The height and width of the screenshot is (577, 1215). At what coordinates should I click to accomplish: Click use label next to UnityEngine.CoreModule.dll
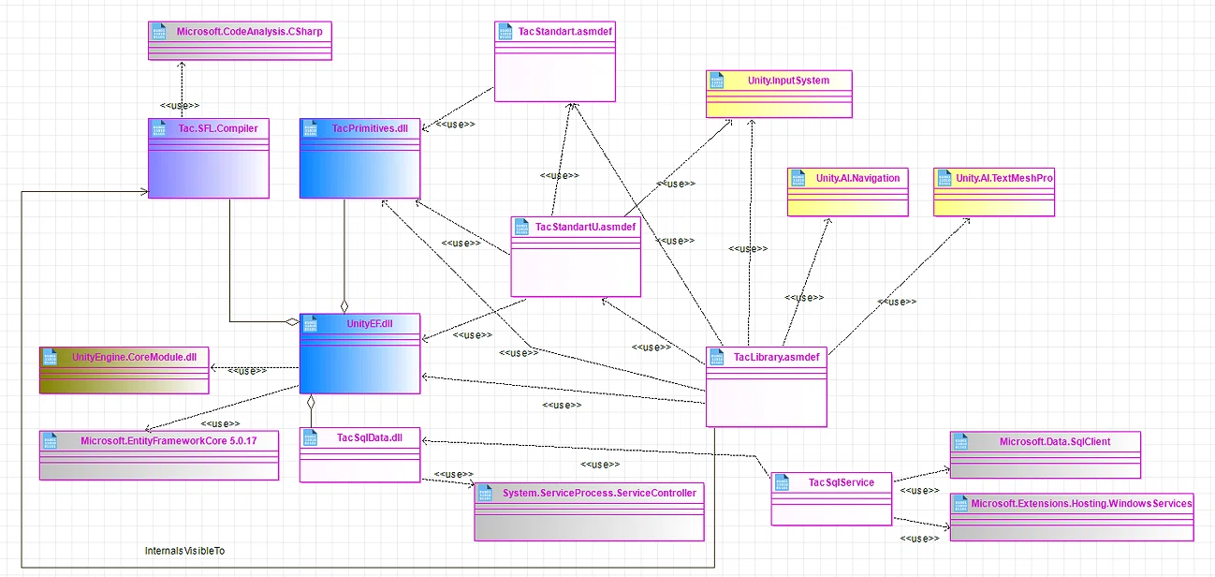[x=248, y=371]
